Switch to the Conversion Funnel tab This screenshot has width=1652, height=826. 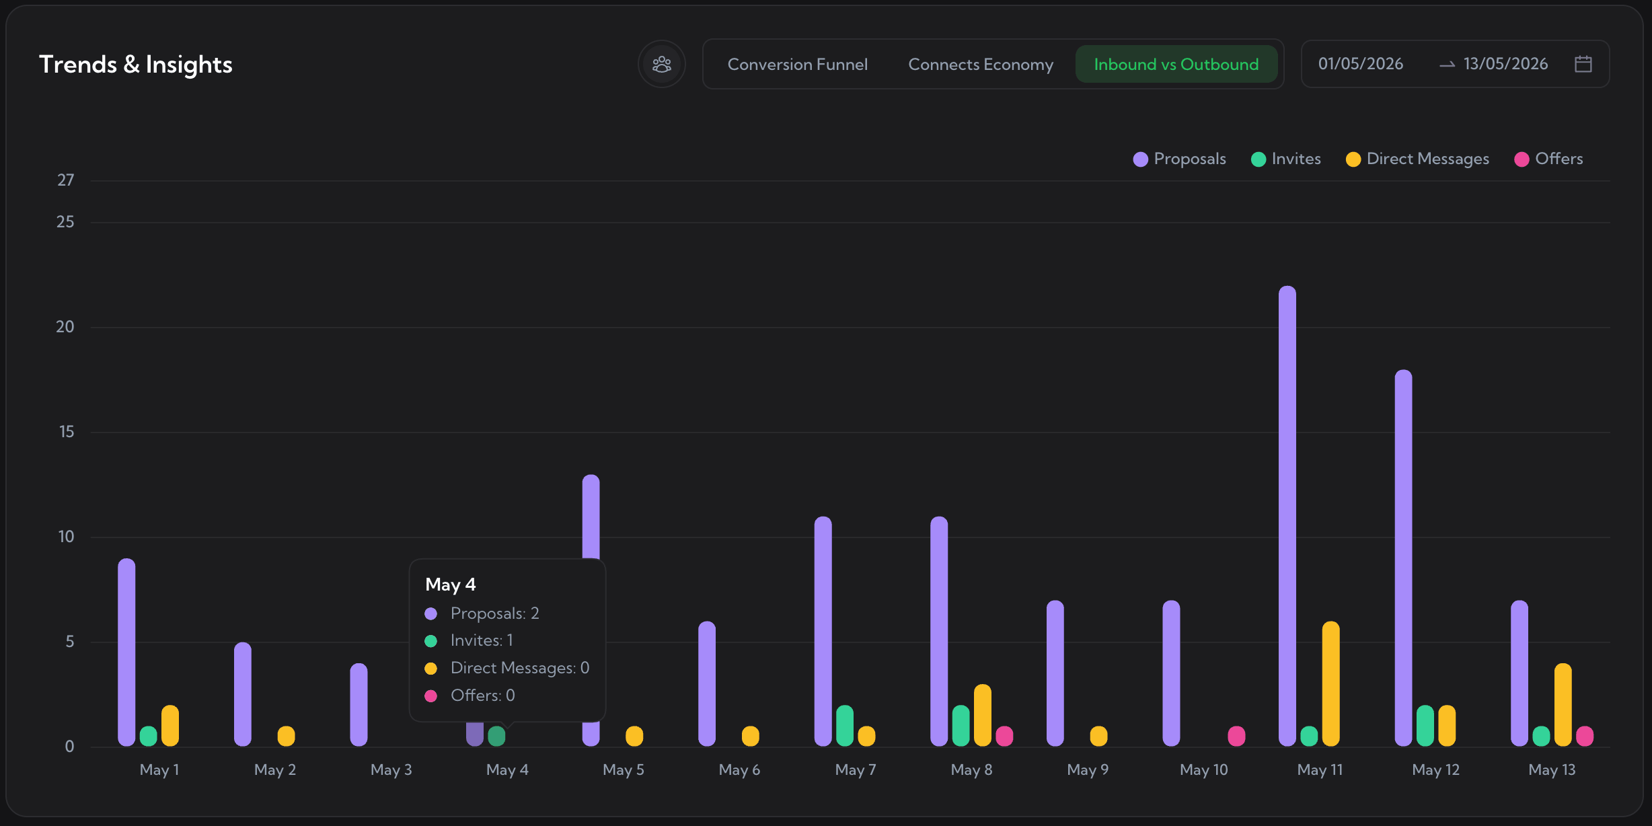(x=798, y=64)
